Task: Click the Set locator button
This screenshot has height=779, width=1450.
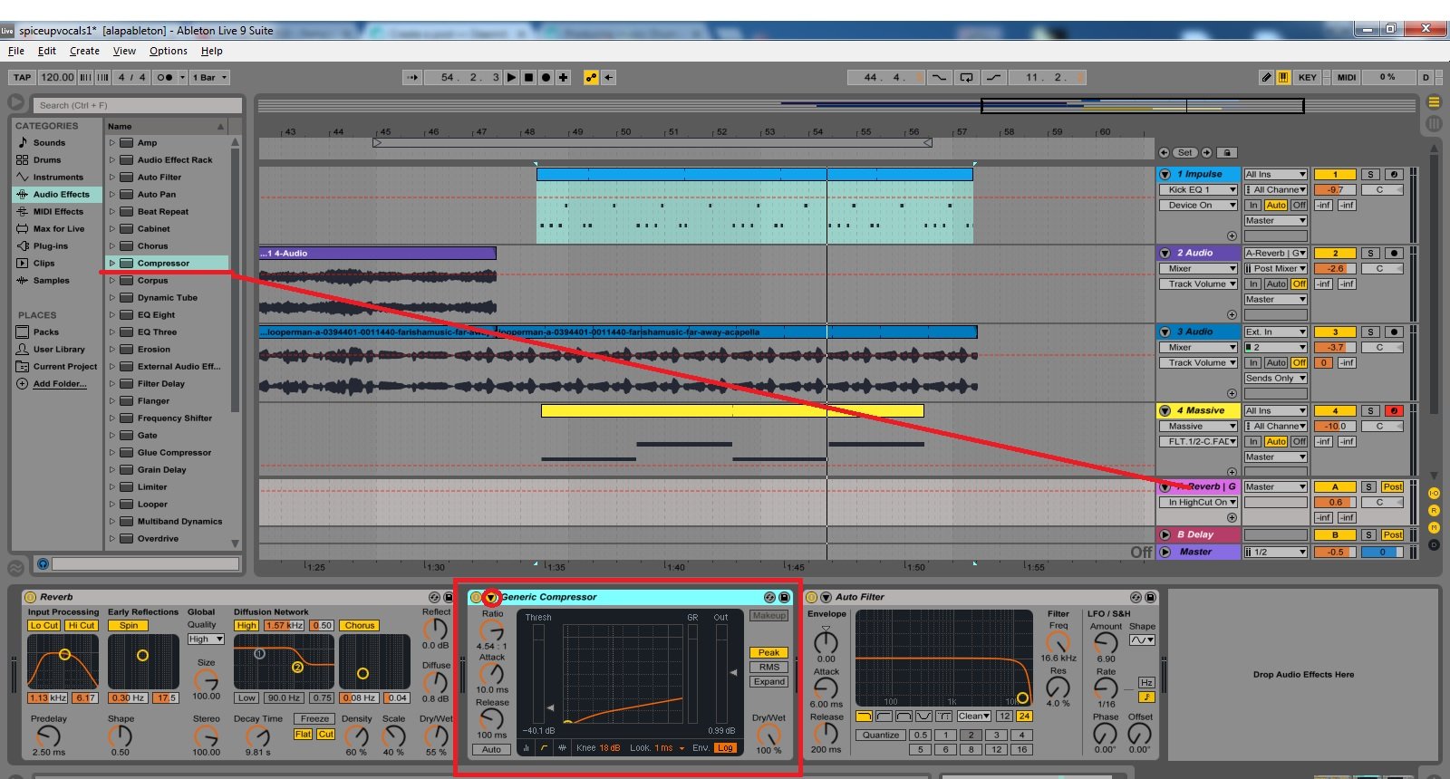Action: point(1185,153)
